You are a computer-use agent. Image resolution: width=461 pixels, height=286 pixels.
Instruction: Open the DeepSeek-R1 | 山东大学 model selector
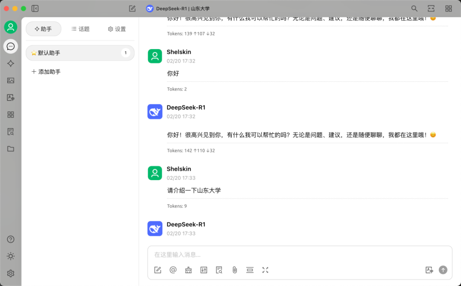click(x=178, y=9)
